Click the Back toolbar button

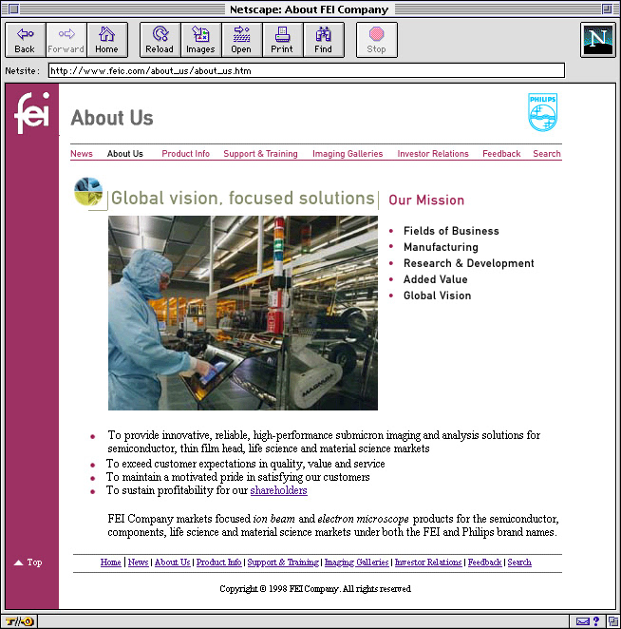click(x=26, y=40)
